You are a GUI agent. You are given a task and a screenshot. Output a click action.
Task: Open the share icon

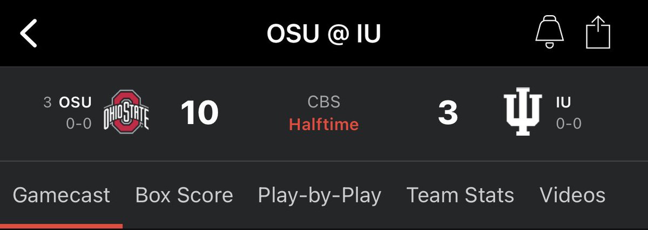[x=598, y=33]
